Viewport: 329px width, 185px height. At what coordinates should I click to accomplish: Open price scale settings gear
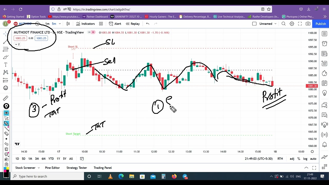(312, 152)
